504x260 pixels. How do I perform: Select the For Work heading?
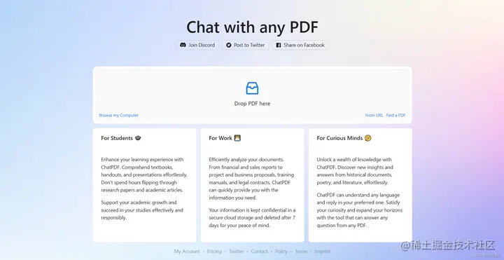(220, 138)
